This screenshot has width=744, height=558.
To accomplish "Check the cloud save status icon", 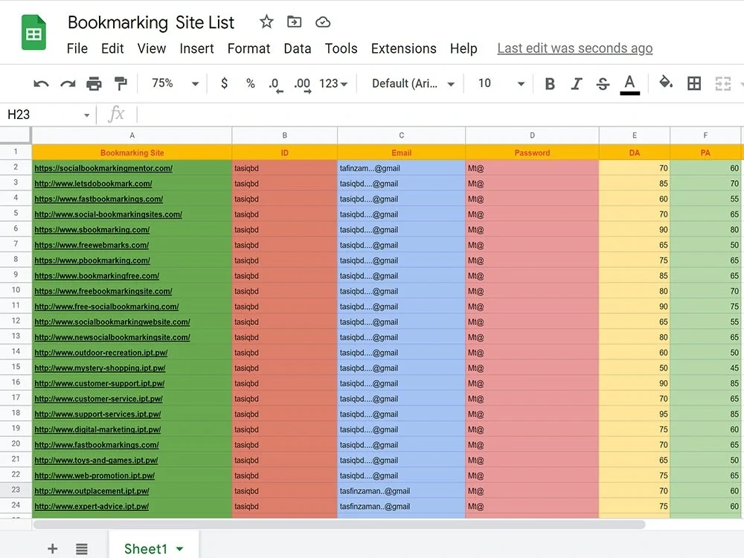I will point(323,22).
